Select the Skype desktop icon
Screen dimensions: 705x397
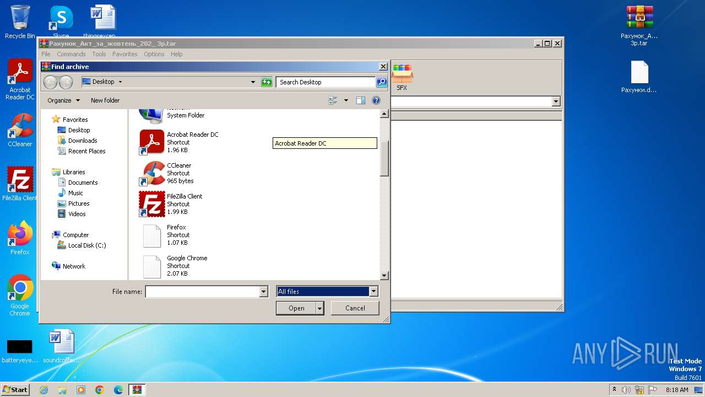click(61, 21)
